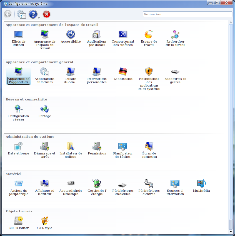Image resolution: width=235 pixels, height=236 pixels.
Task: Click the configure toolbar button
Action: tap(21, 14)
